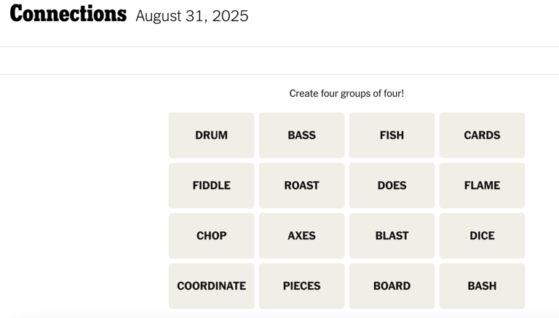
Task: Select the DRUM word tile
Action: [211, 135]
